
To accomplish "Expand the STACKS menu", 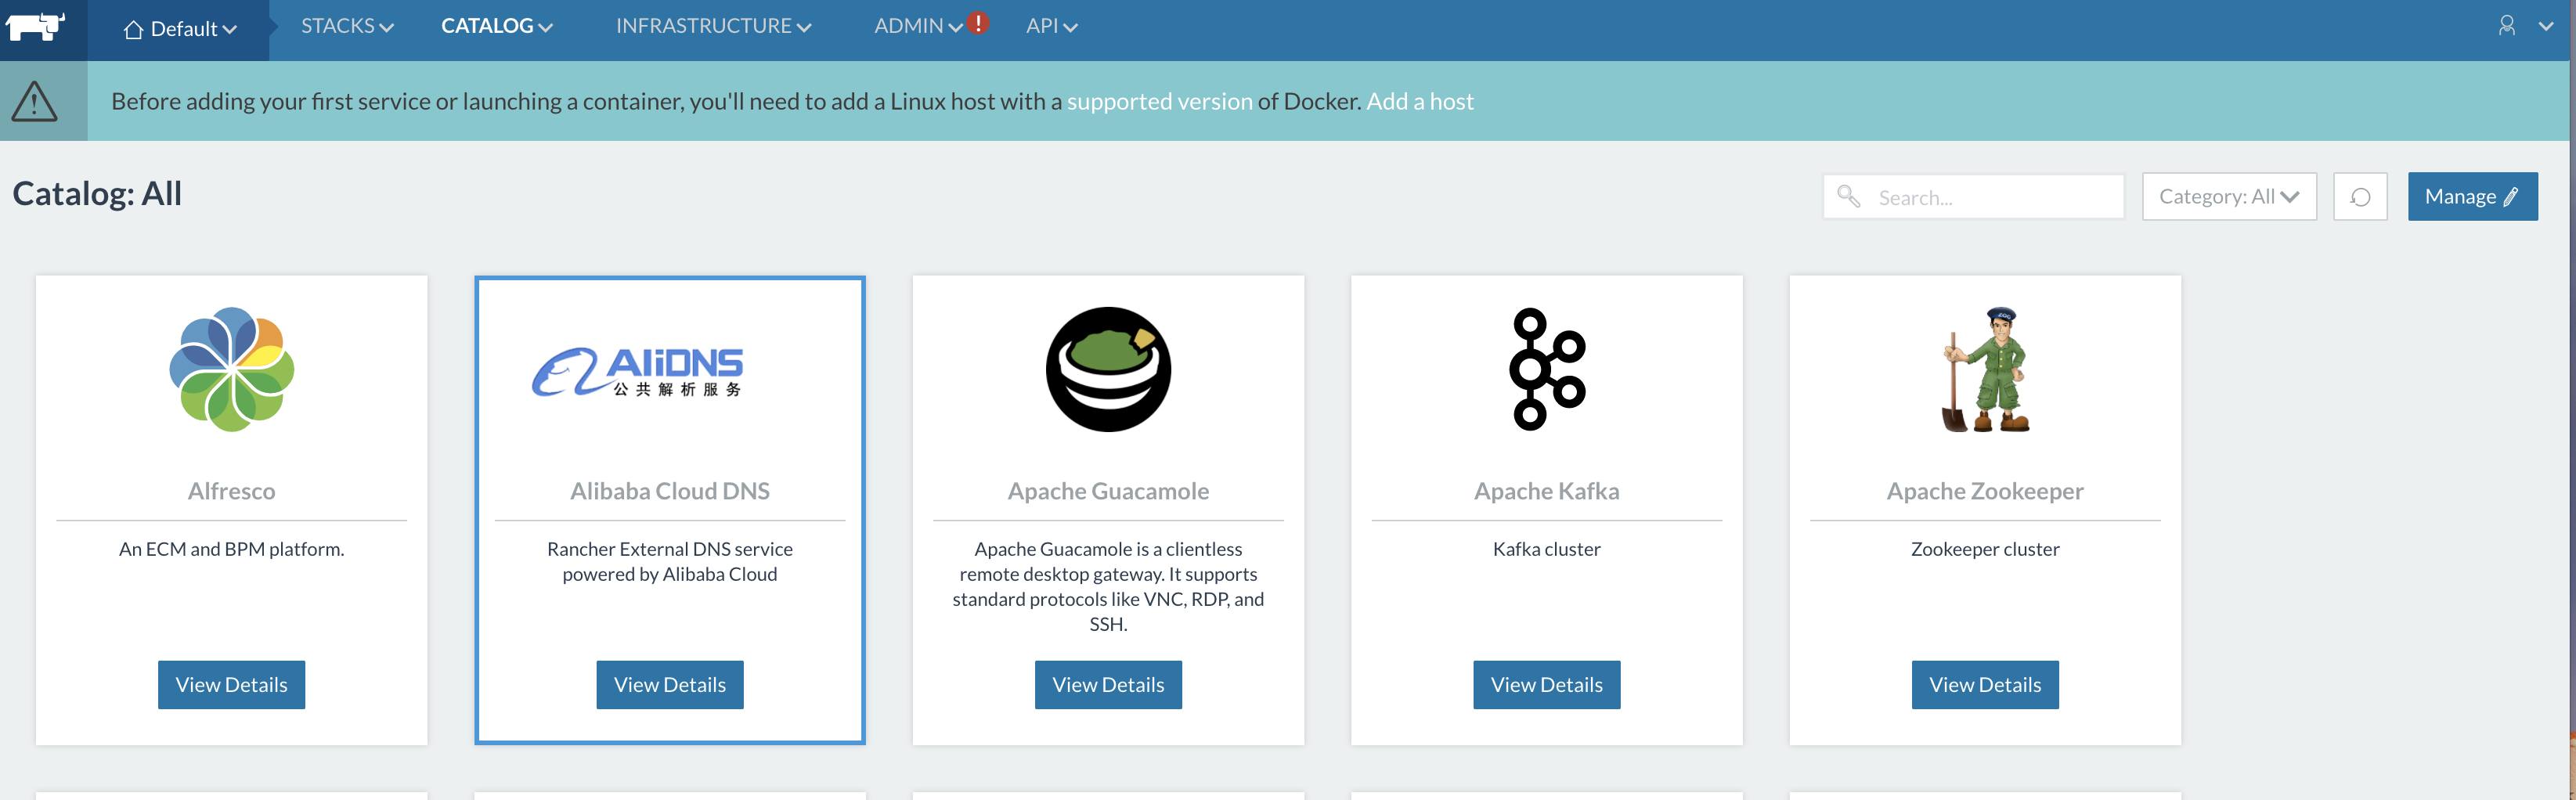I will [347, 26].
